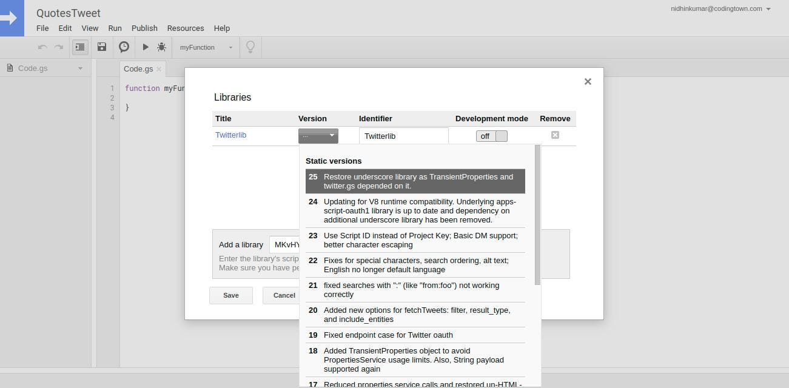
Task: Undo the last edit in toolbar
Action: (x=42, y=47)
